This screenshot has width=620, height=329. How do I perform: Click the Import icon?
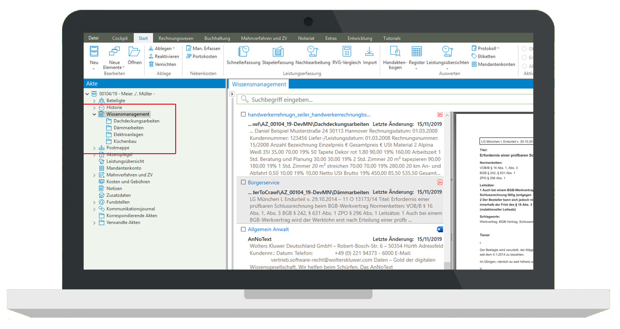(x=369, y=52)
